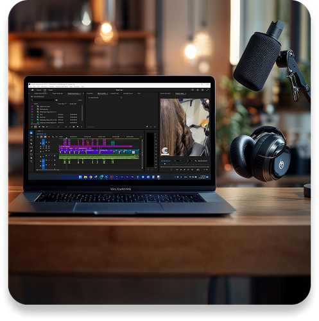Open the notification icon beside the clock
The width and height of the screenshot is (319, 321).
click(207, 177)
